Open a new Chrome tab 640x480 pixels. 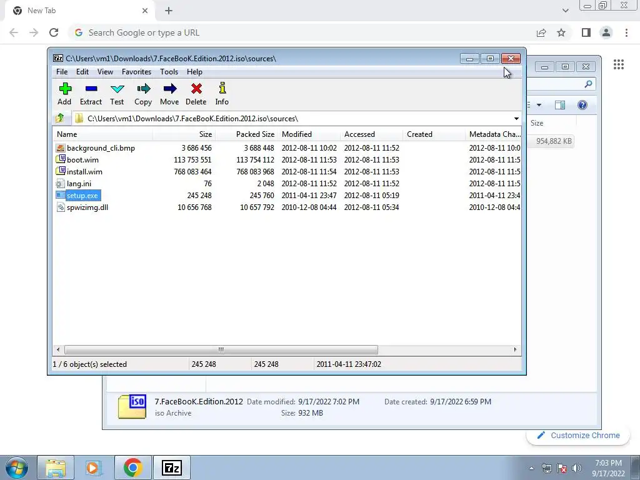[x=169, y=11]
